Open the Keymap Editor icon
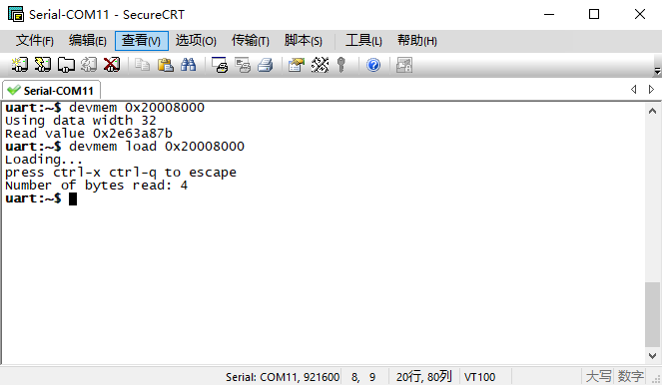662x385 pixels. click(320, 65)
